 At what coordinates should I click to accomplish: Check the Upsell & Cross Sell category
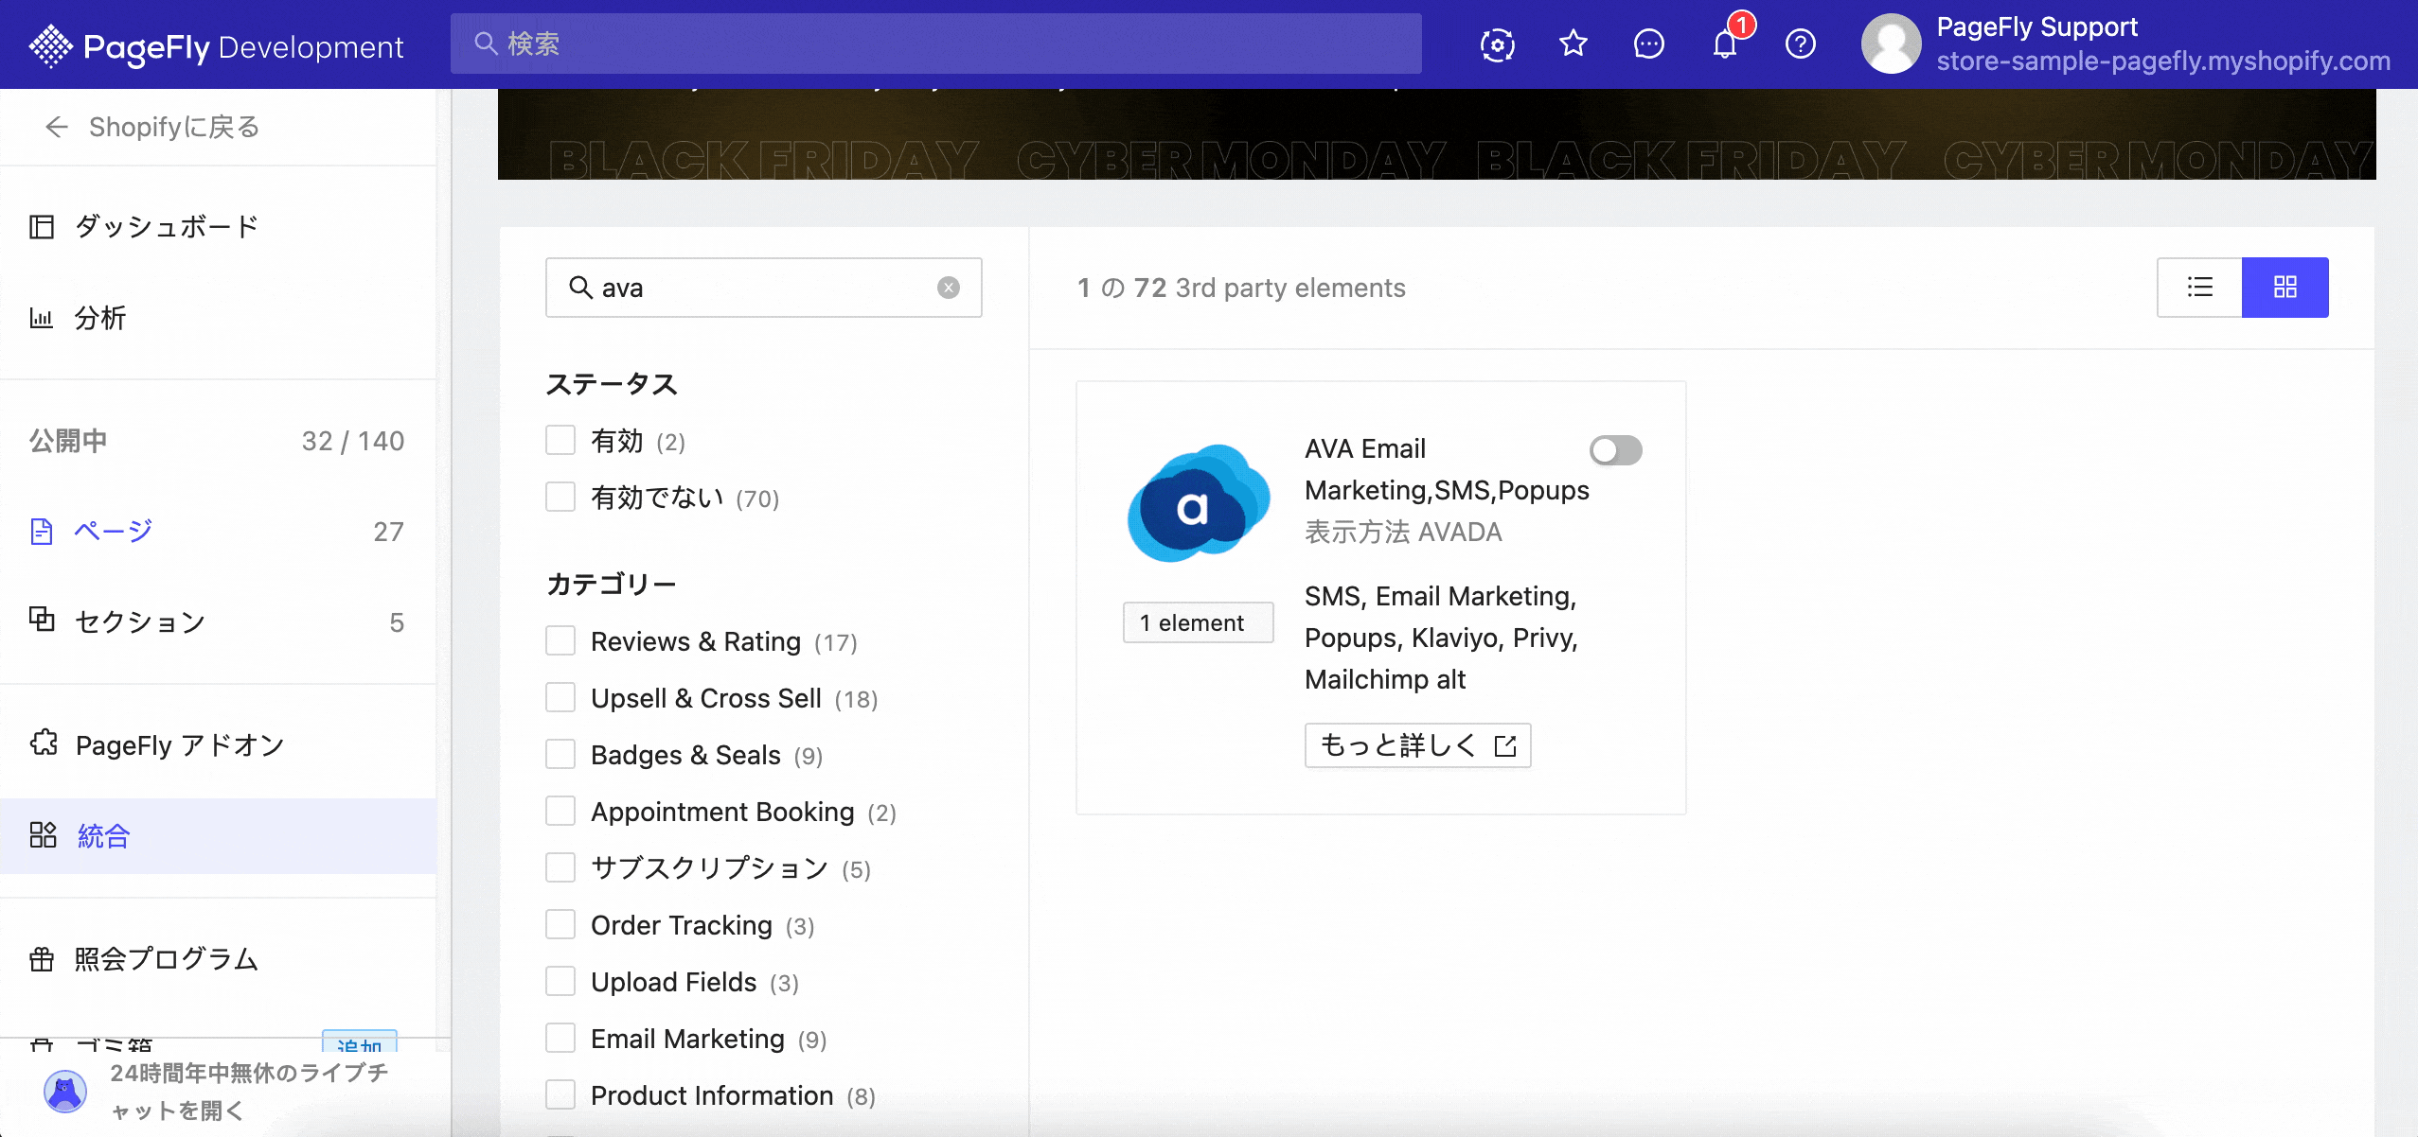560,697
